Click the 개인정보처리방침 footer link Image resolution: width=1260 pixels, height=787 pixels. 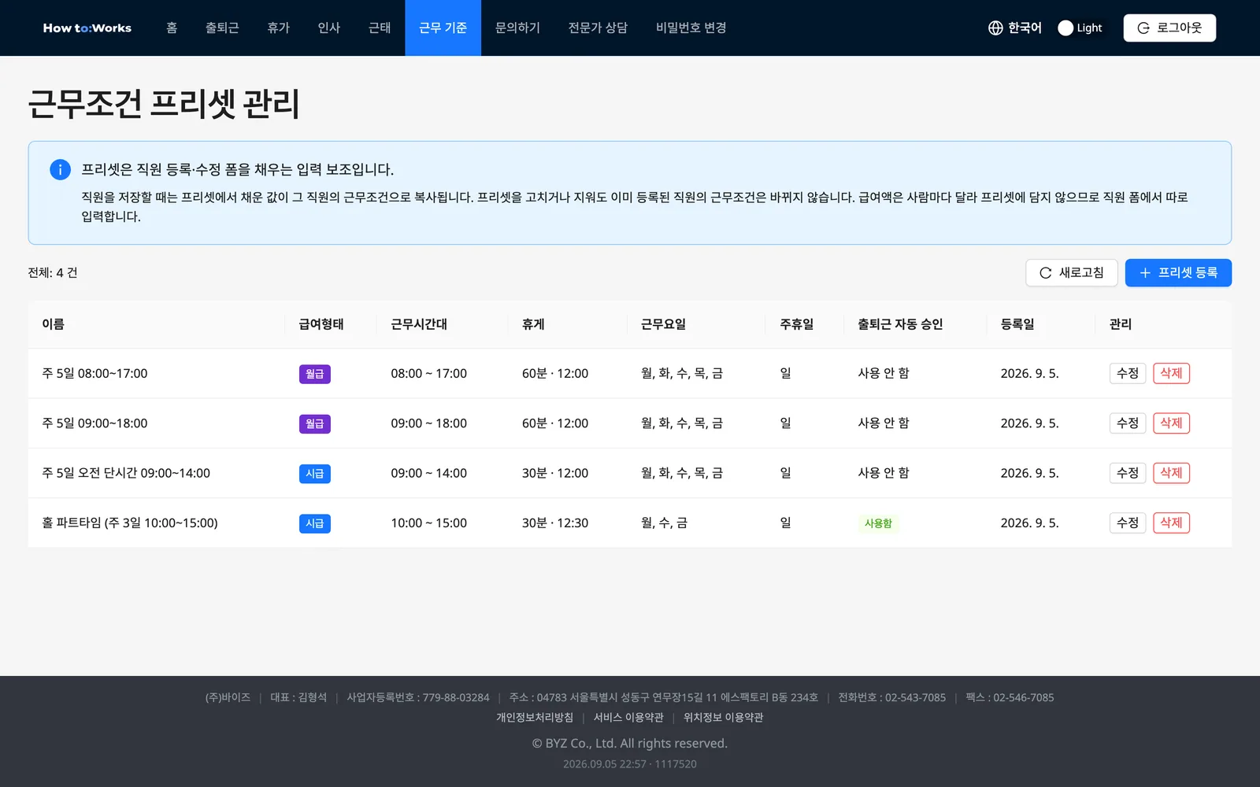point(535,718)
